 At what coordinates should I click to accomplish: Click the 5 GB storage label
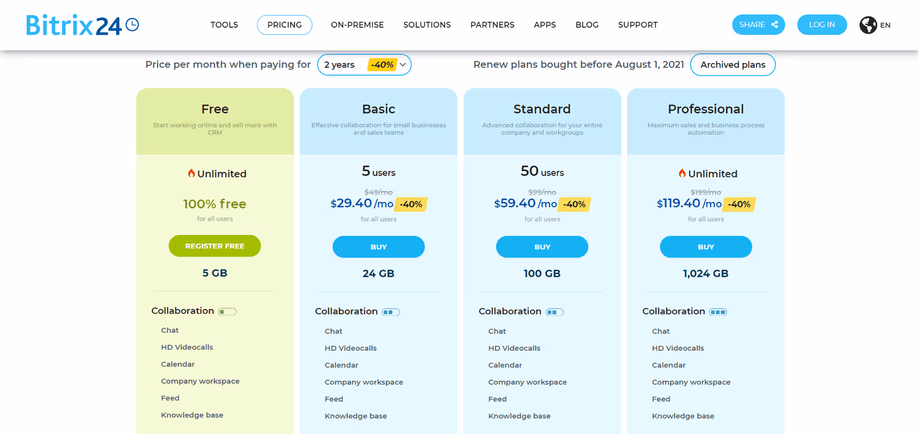pos(215,273)
